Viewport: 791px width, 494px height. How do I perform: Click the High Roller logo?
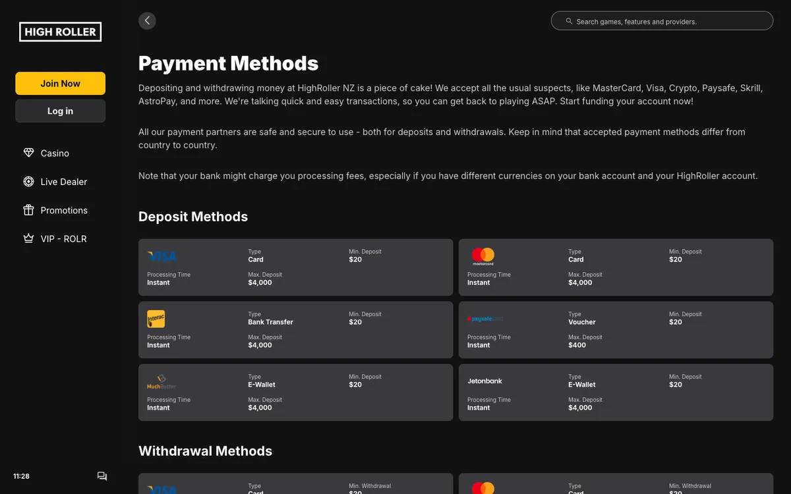click(60, 32)
